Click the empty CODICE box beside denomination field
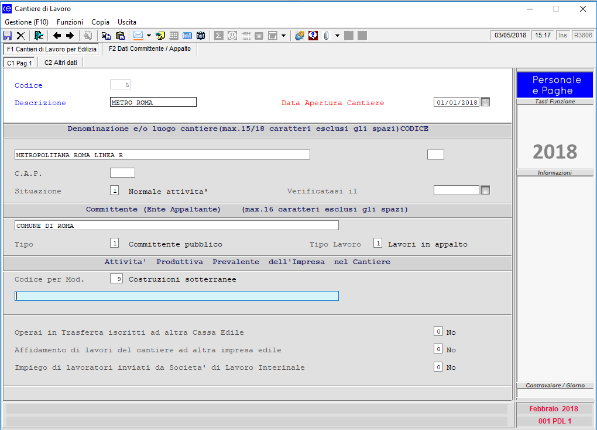 [x=435, y=154]
